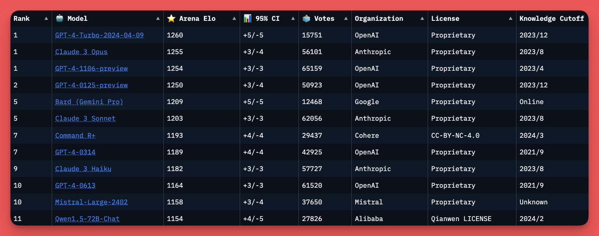This screenshot has height=236, width=599.
Task: Click the rank 2 cell
Action: point(15,85)
